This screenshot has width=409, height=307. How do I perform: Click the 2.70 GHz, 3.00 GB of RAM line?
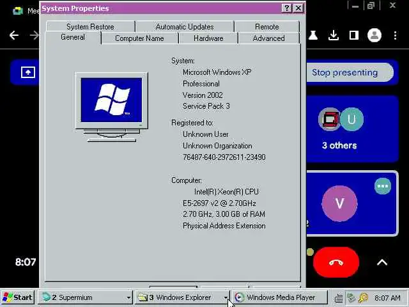tap(224, 214)
